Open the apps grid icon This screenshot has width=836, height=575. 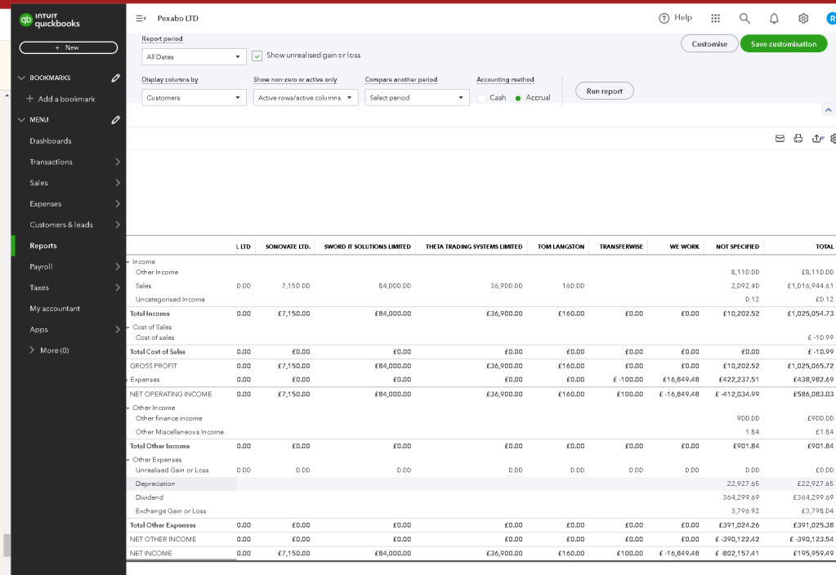coord(716,18)
